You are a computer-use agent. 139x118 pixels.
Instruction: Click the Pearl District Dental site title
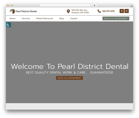26,11
